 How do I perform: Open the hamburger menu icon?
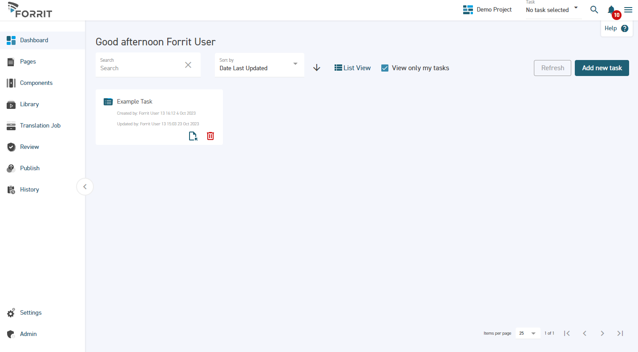click(x=628, y=10)
